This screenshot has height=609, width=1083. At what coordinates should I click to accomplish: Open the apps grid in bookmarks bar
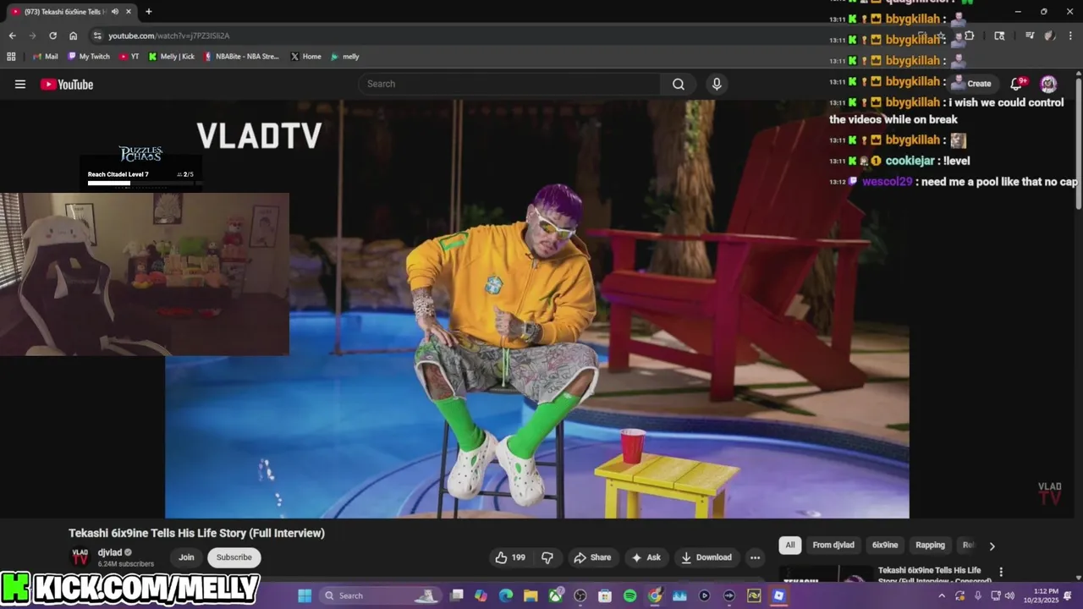11,57
